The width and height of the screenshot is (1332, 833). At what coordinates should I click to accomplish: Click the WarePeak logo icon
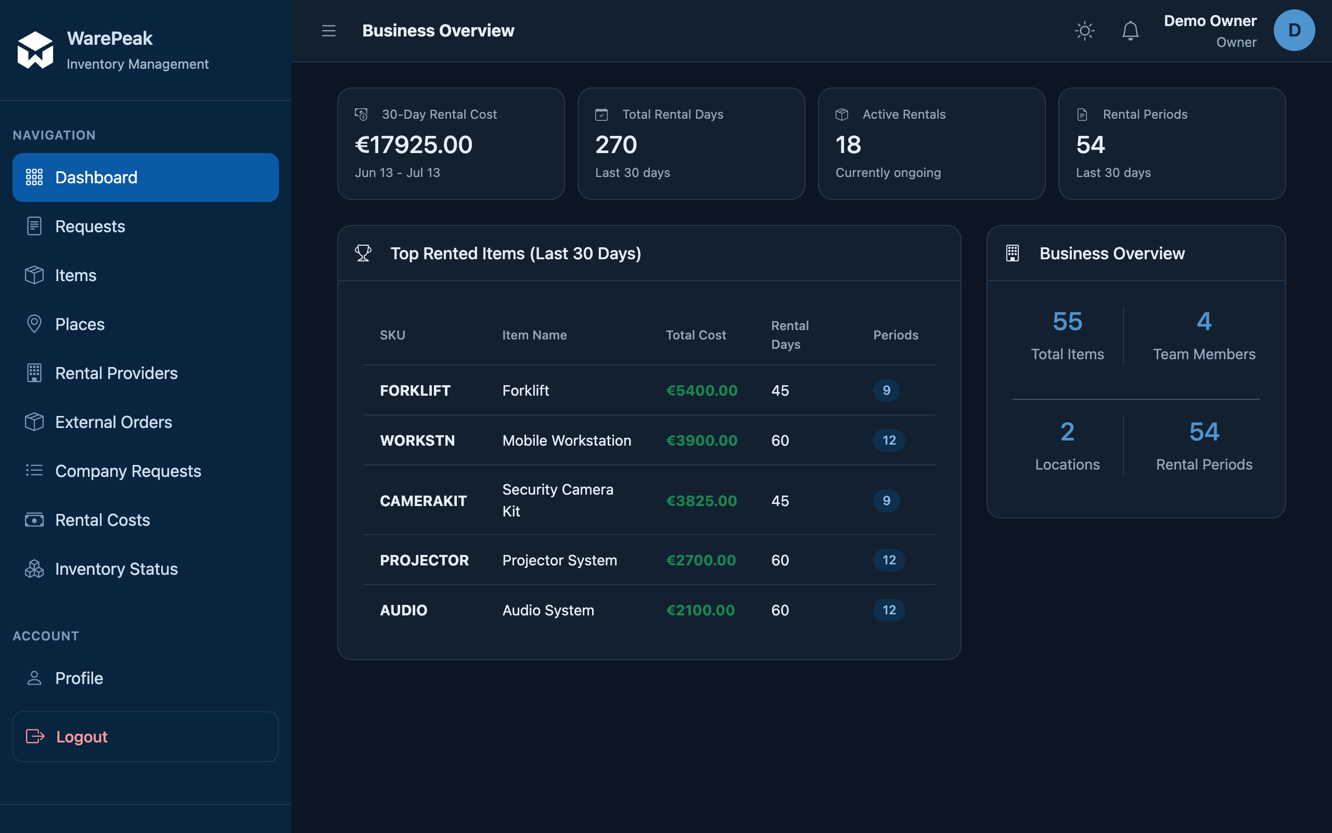35,50
